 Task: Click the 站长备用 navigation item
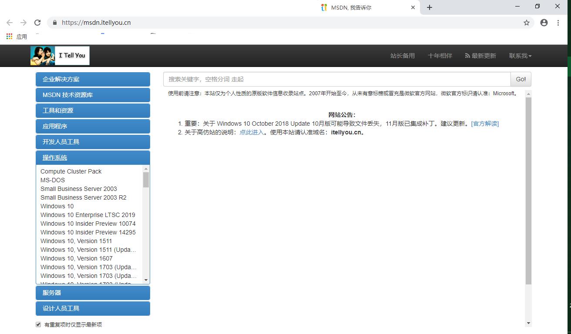pos(403,56)
